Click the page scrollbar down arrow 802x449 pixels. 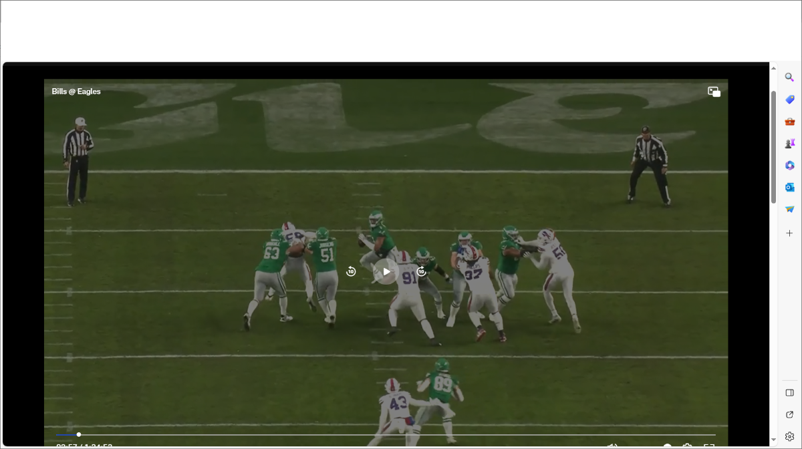click(774, 440)
